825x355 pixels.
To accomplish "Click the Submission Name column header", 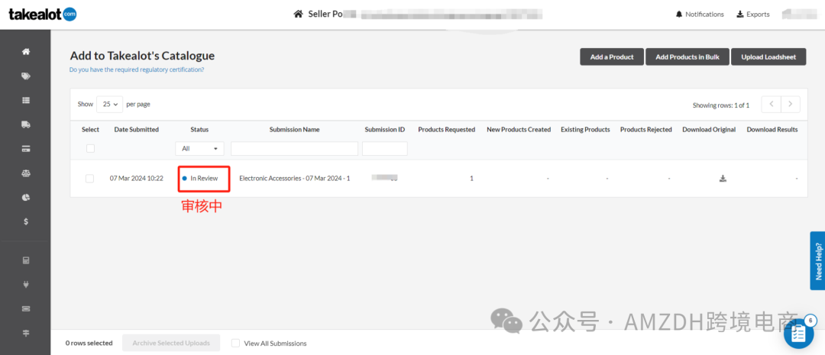I will (294, 129).
